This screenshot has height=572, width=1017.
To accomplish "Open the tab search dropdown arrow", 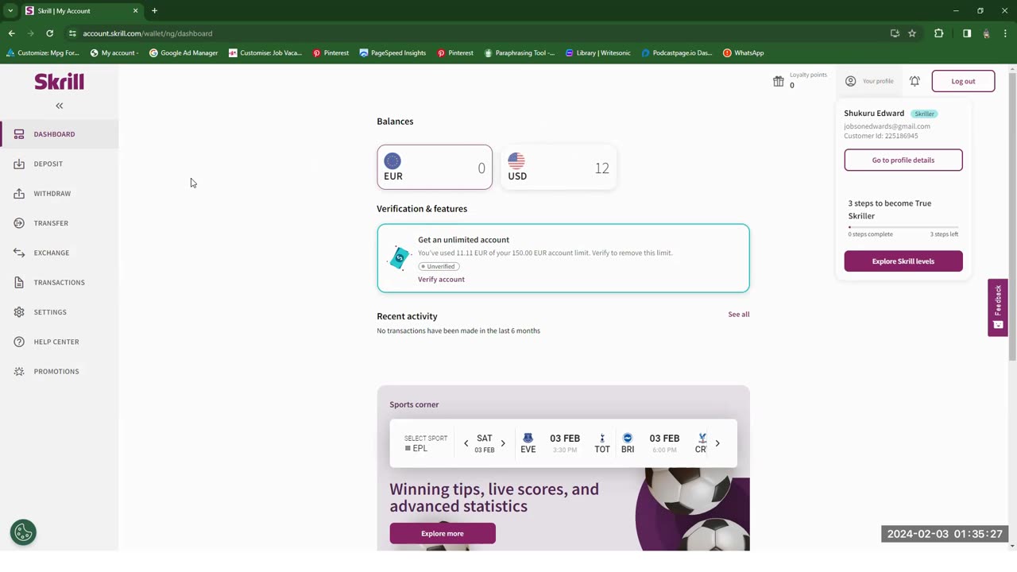I will [10, 10].
